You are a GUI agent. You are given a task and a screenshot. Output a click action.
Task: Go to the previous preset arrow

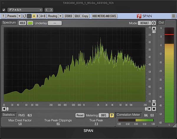[x=47, y=10]
